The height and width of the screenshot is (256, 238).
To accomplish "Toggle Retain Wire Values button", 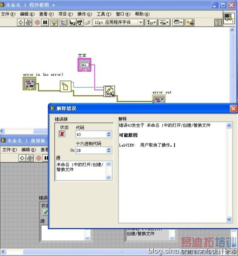I will 63,22.
